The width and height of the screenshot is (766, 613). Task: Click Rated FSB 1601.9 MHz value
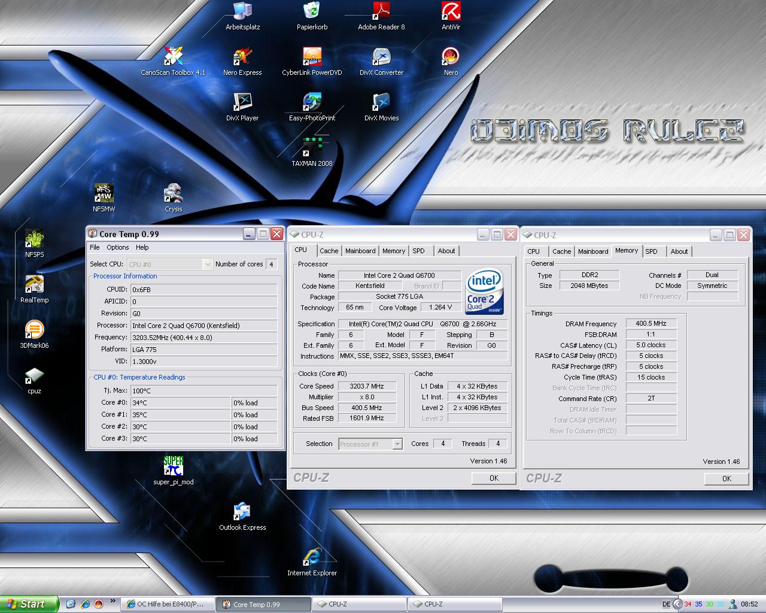tap(367, 418)
